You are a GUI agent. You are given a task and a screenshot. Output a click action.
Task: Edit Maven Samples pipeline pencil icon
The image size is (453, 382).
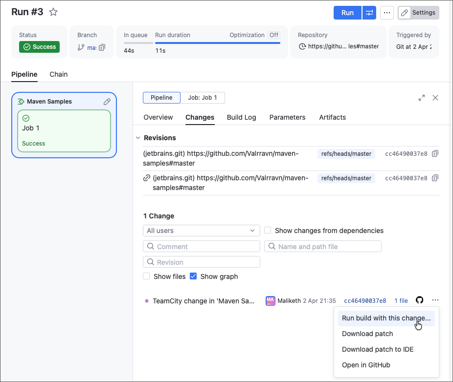107,102
